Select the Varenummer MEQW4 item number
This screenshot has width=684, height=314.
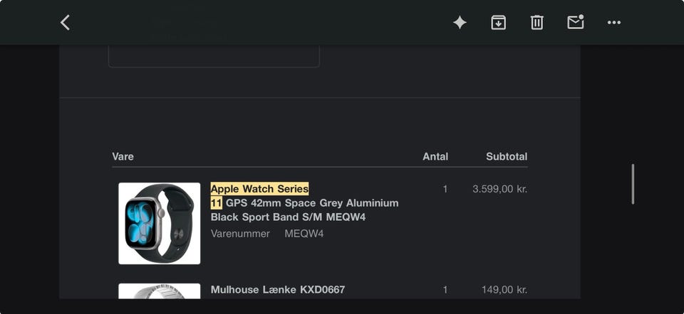point(267,234)
